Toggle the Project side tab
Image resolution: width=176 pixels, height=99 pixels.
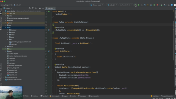pos(1,11)
